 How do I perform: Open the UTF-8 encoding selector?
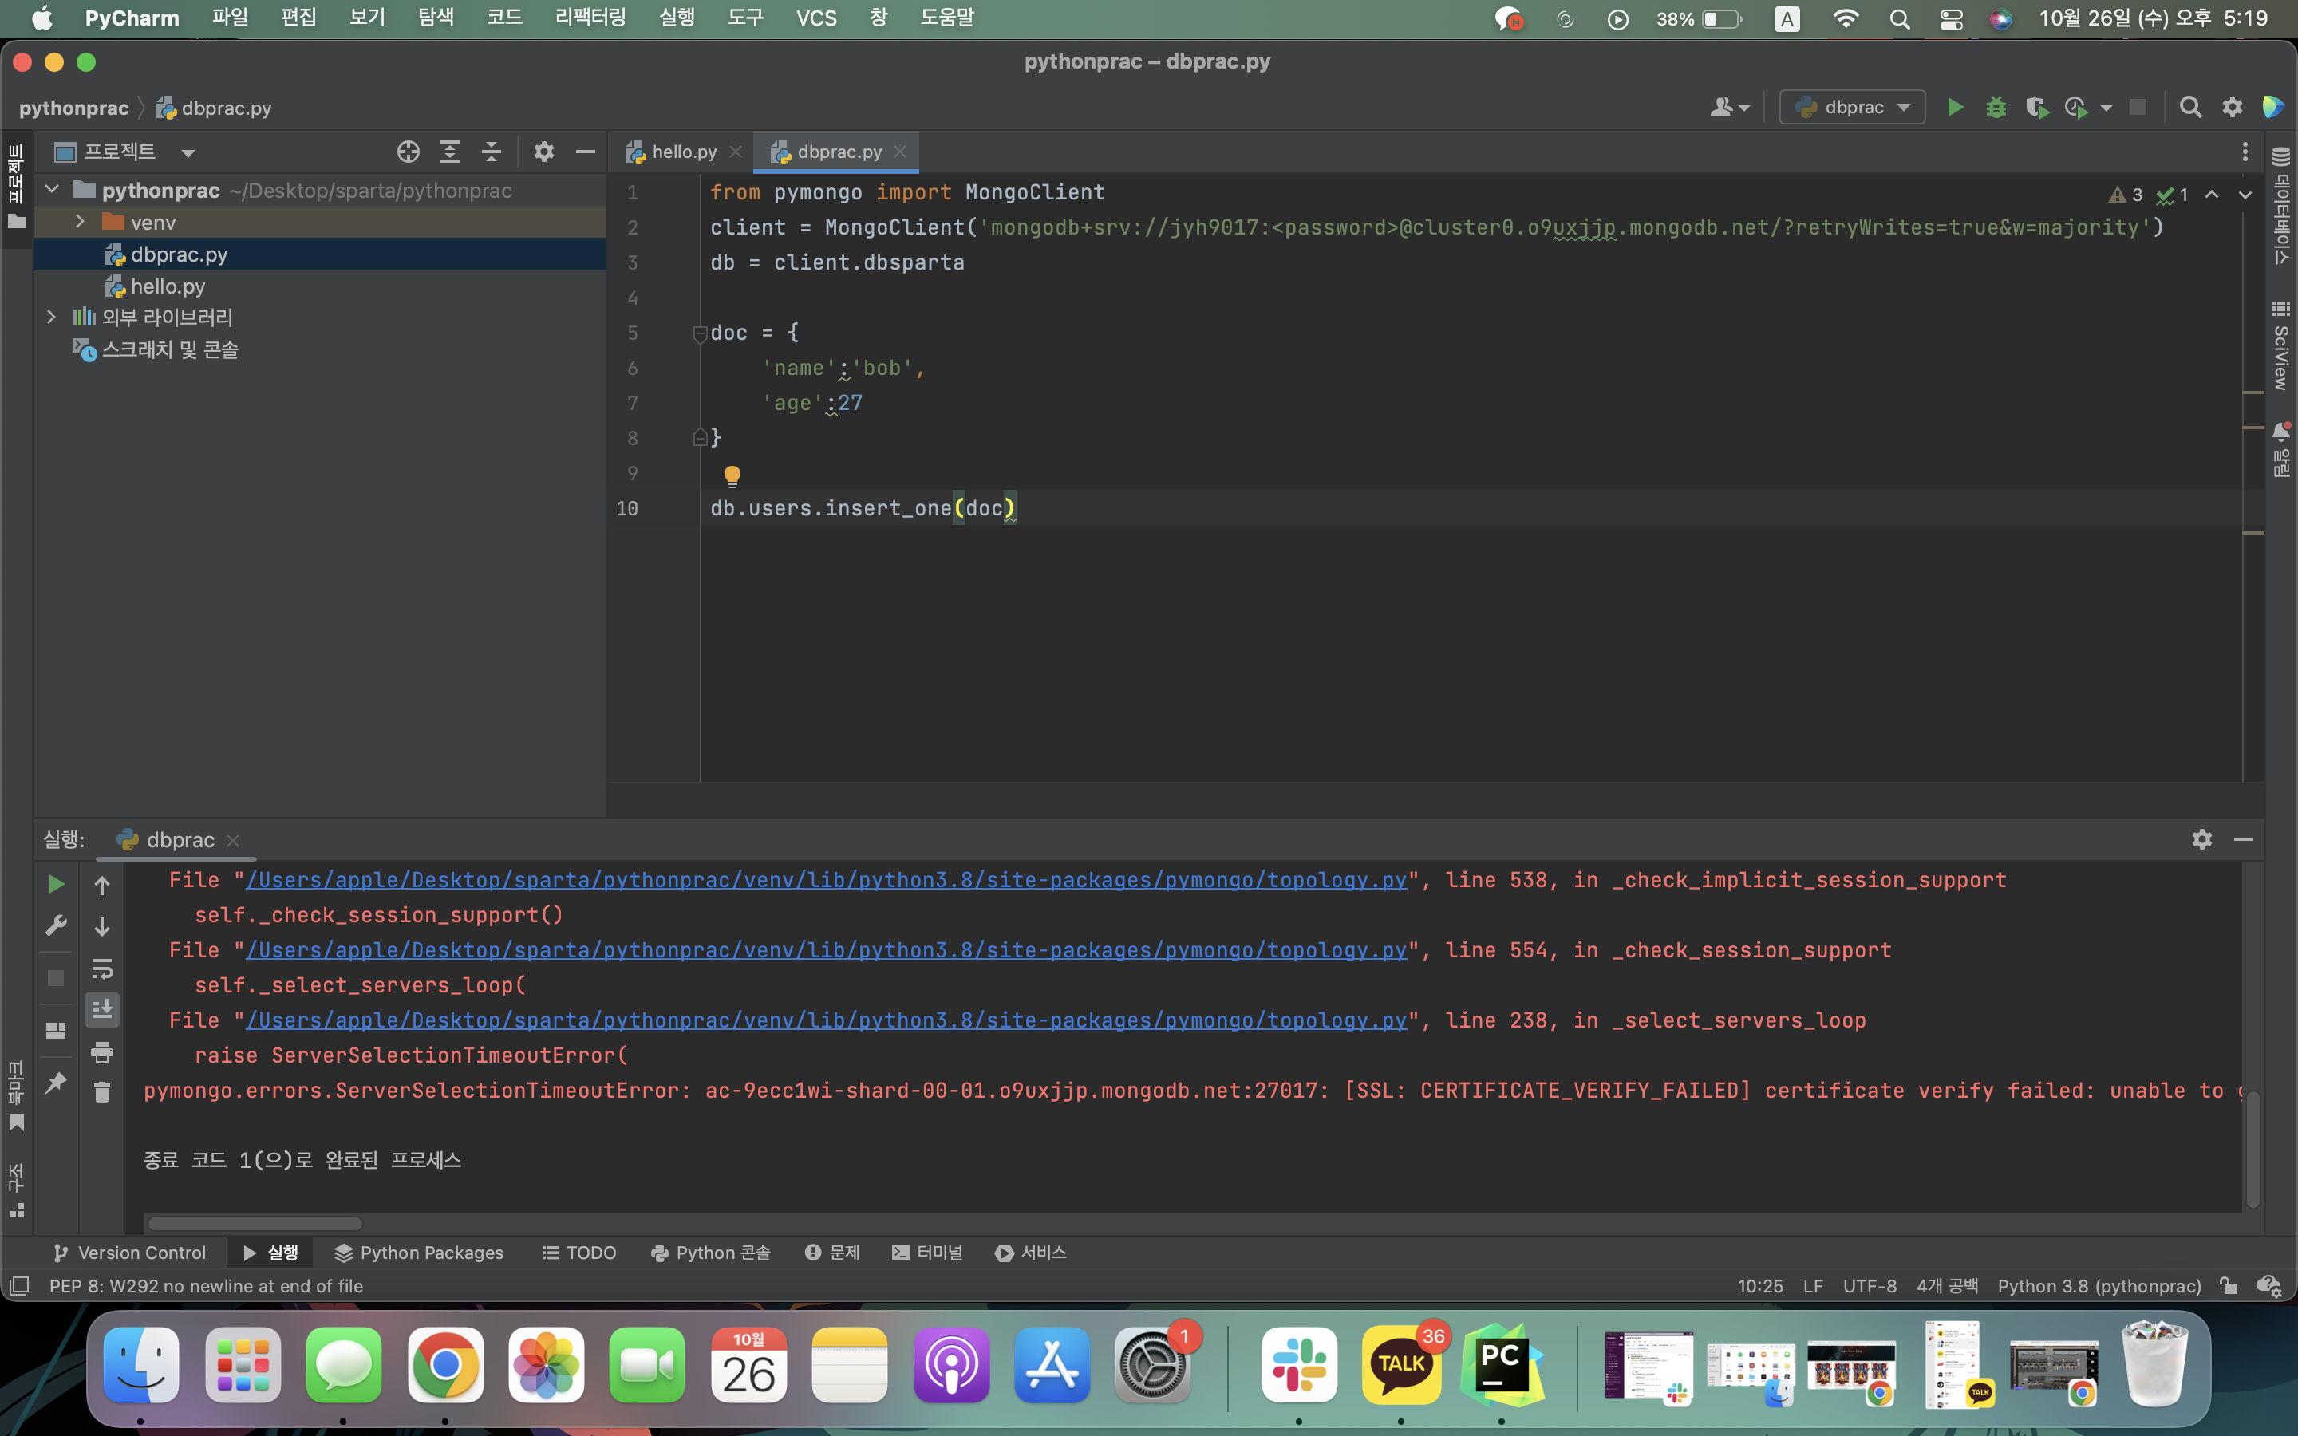1869,1286
